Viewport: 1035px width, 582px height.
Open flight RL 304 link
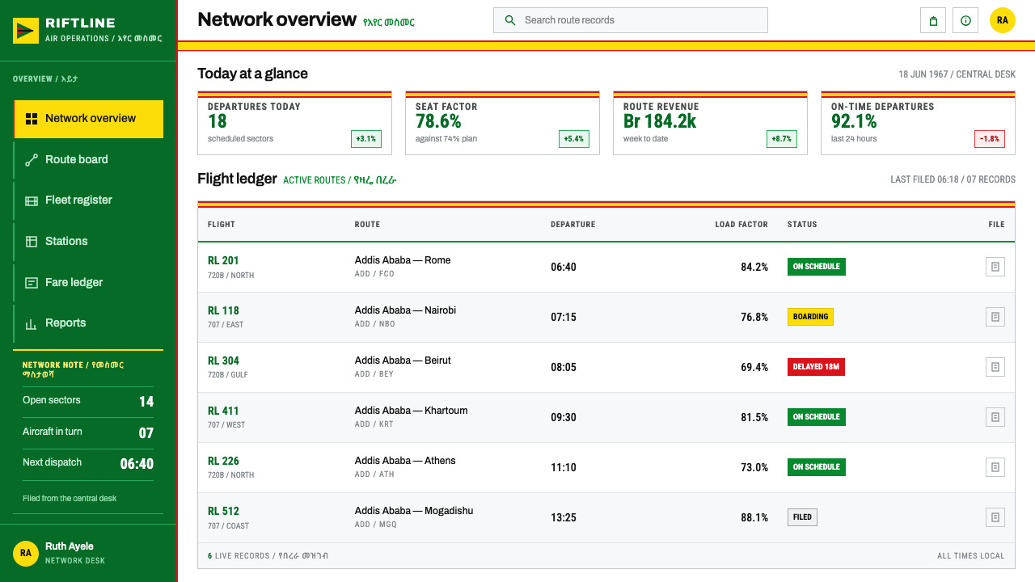point(223,361)
